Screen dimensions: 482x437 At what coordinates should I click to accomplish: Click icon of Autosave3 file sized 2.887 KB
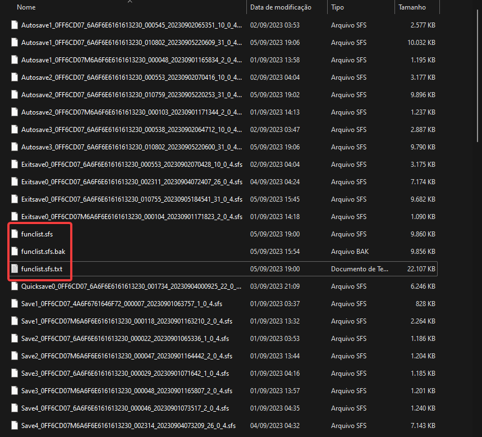(x=15, y=130)
